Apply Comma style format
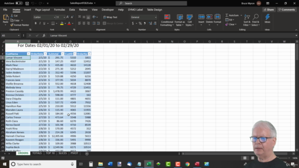 [145, 23]
